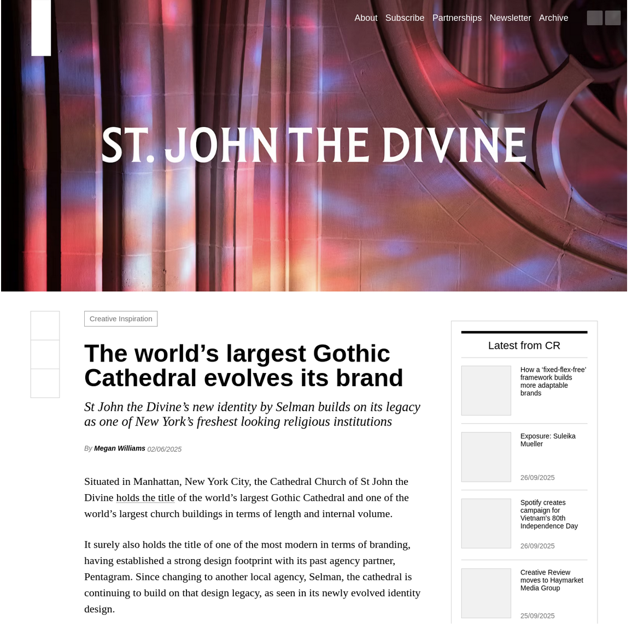
Task: Click thumbnail of the fixed-flex-free framework article
Action: tap(485, 390)
